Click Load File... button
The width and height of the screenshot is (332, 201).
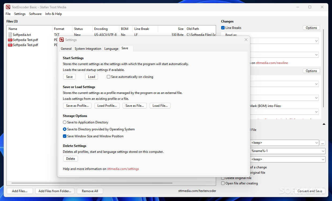(160, 106)
